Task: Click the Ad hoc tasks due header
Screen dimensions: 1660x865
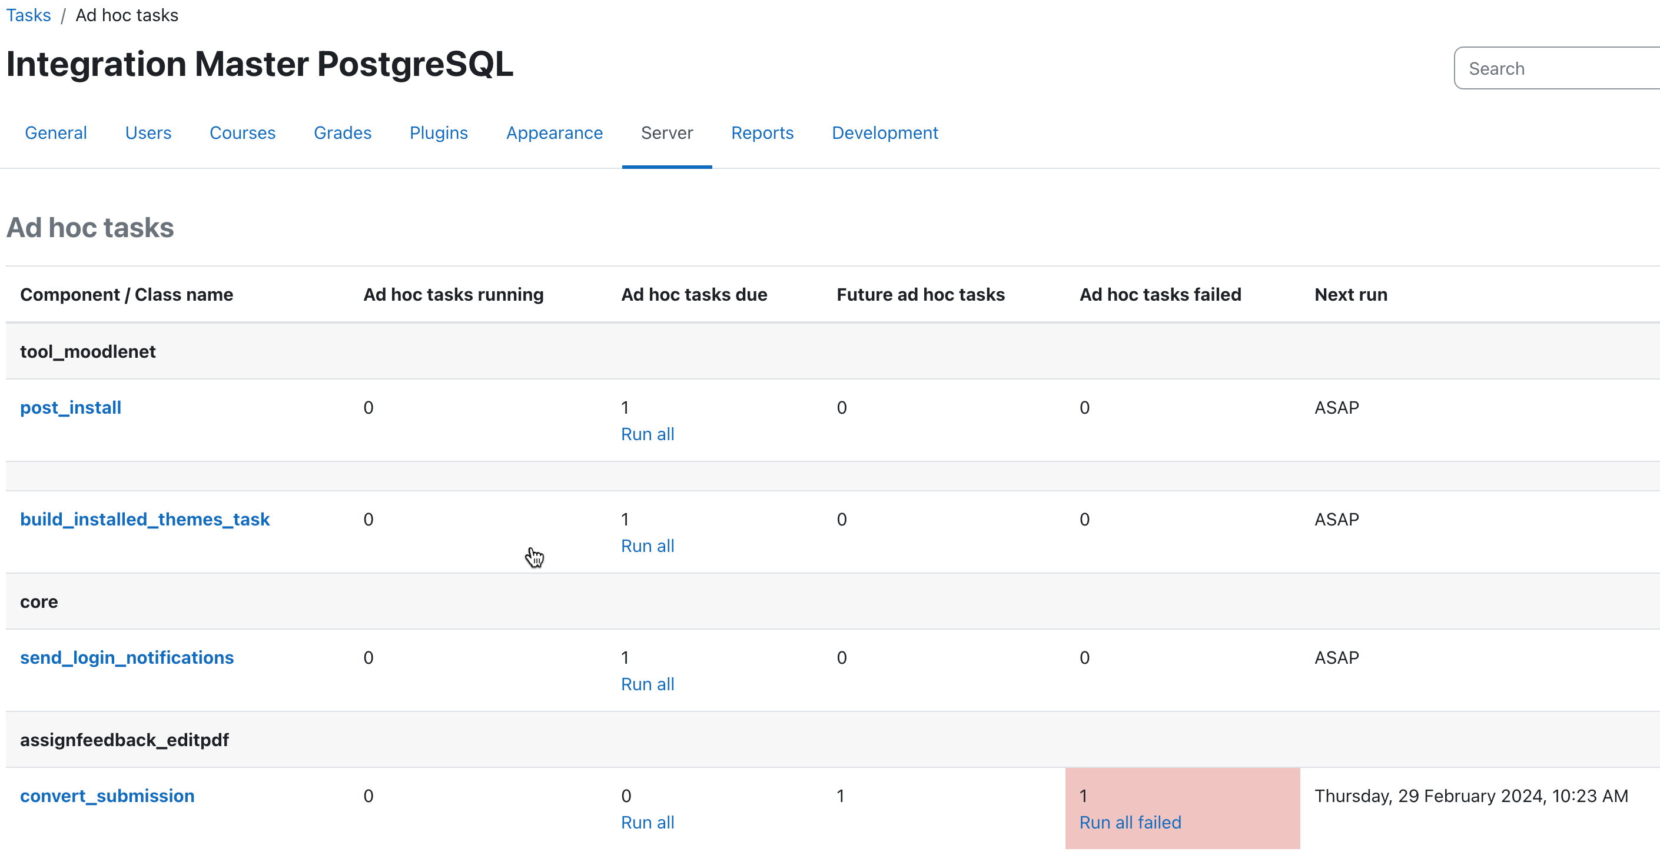Action: 694,294
